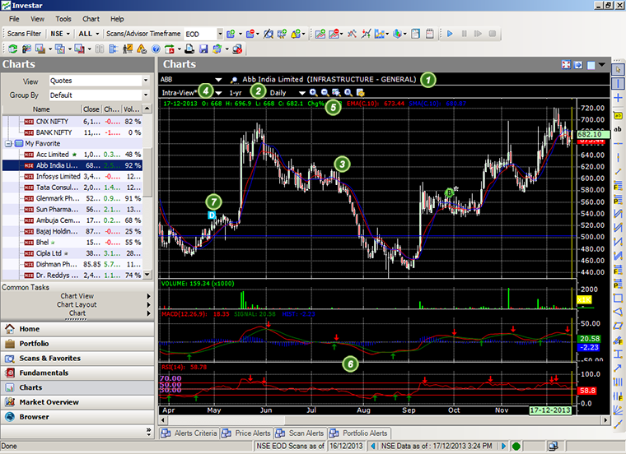Collapse the My Favorite group
Image resolution: width=626 pixels, height=454 pixels.
[8, 143]
